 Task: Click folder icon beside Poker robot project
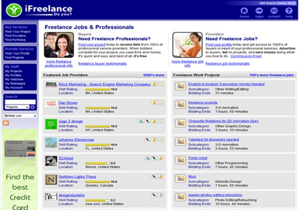coord(180,160)
